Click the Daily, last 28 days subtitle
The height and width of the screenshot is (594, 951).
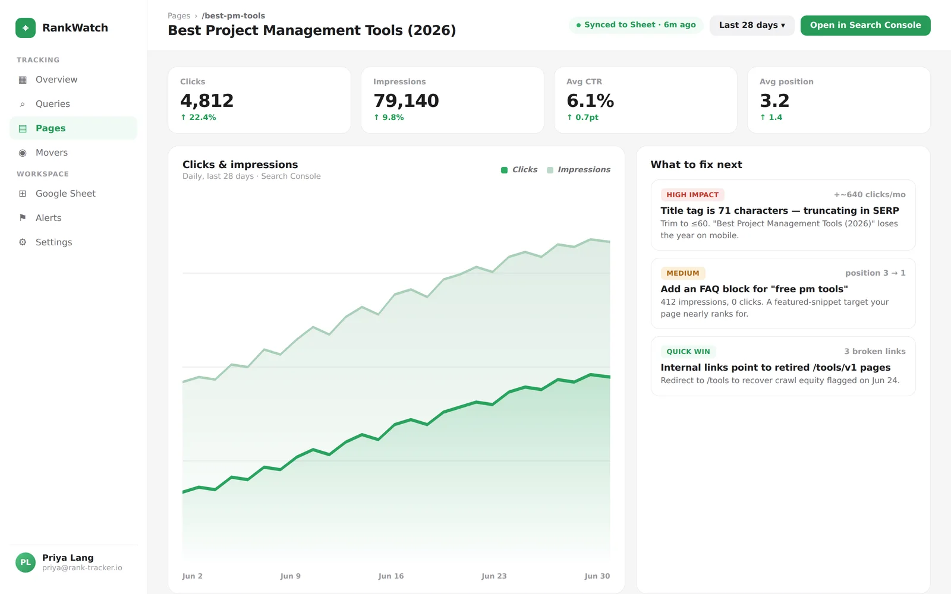click(x=251, y=176)
